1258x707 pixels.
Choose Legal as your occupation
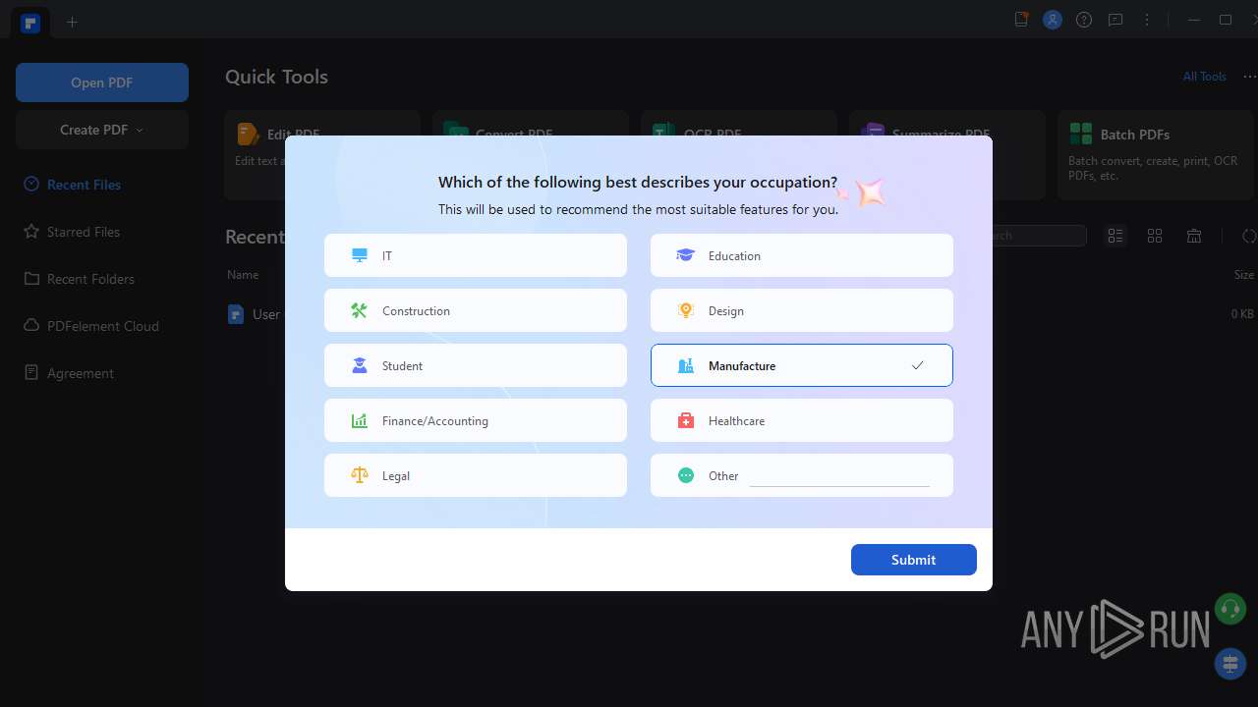[476, 475]
